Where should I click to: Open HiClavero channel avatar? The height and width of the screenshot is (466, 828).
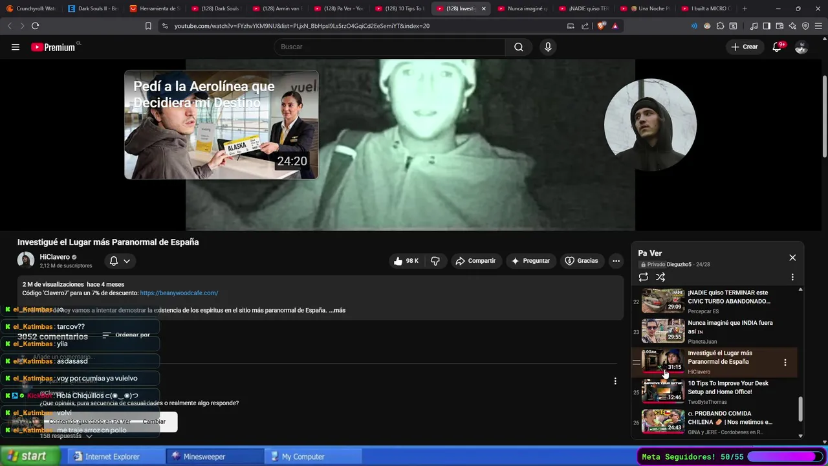(x=26, y=260)
